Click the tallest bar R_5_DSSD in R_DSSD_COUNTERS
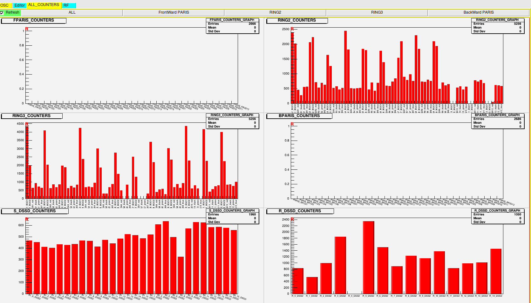Image resolution: width=531 pixels, height=303 pixels. coord(368,257)
